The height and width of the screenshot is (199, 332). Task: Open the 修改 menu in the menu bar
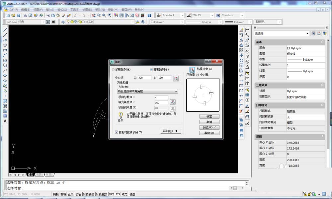[113, 10]
